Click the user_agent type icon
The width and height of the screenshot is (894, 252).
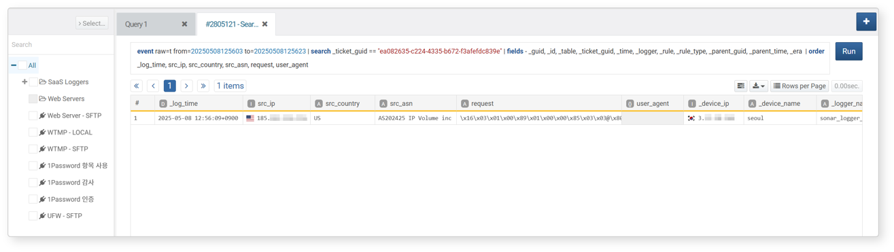click(x=630, y=104)
